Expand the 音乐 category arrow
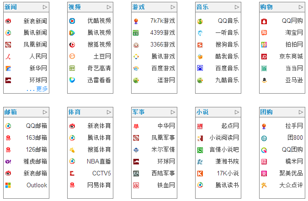Image resolution: width=308 pixels, height=201 pixels. coord(237,7)
